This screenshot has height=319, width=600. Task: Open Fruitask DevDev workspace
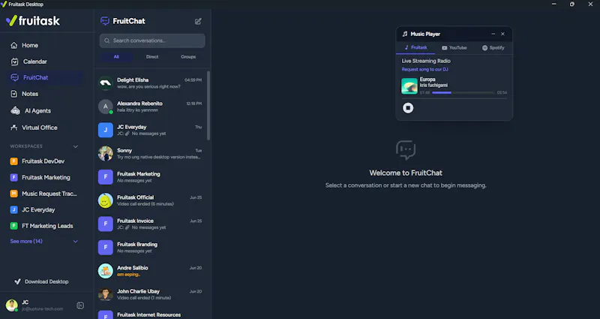(37, 161)
